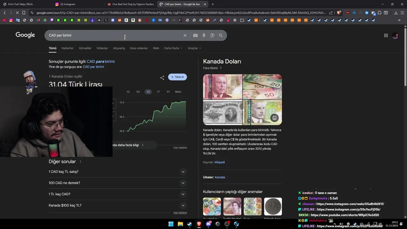Open the image gallery icon on banknote photos

coord(274,118)
